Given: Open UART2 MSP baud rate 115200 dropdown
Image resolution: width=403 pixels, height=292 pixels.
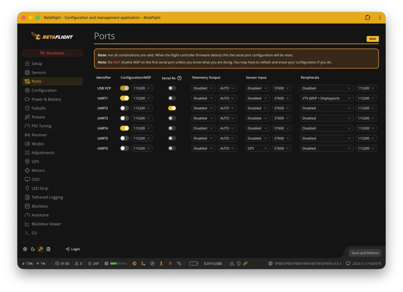Looking at the screenshot, I should click(142, 108).
